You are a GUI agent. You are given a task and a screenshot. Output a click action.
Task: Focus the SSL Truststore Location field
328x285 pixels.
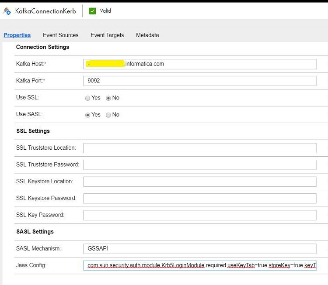(200, 148)
